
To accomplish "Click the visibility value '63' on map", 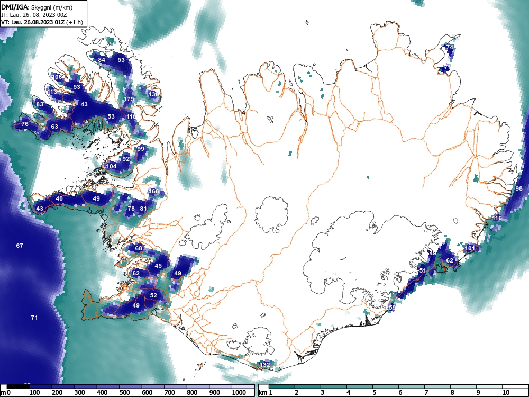I will pos(54,127).
